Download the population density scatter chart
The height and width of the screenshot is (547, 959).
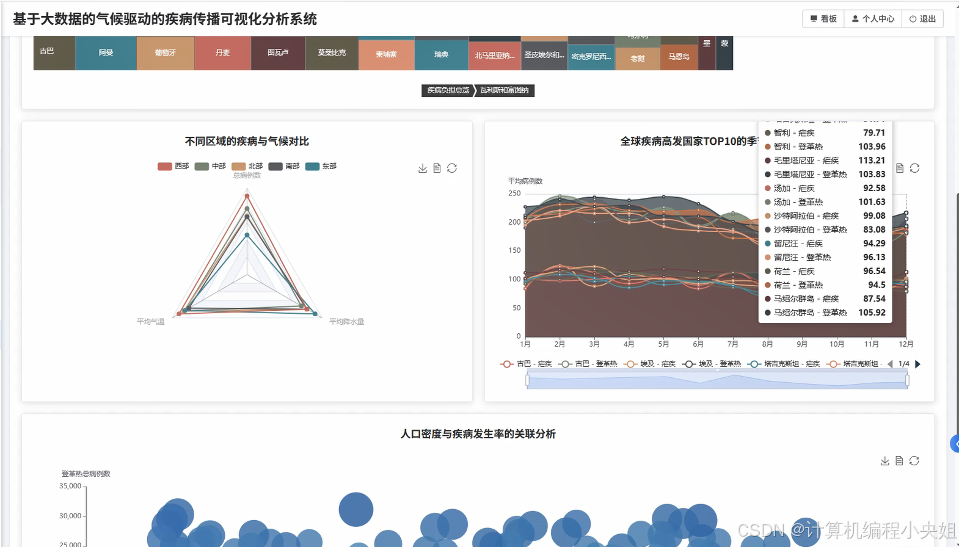pos(884,461)
